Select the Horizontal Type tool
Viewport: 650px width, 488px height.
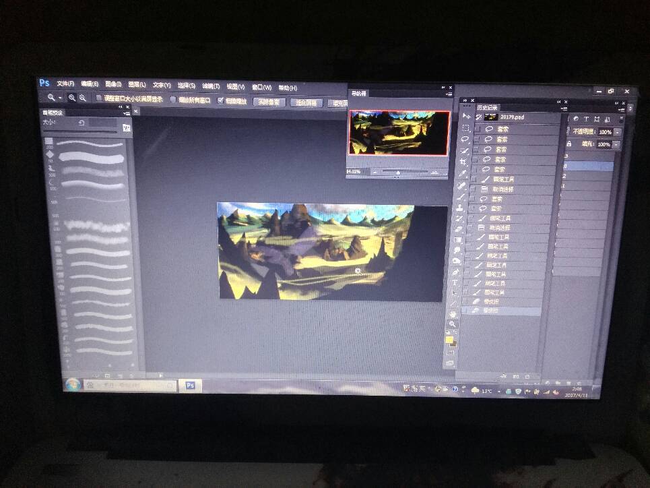(x=455, y=282)
